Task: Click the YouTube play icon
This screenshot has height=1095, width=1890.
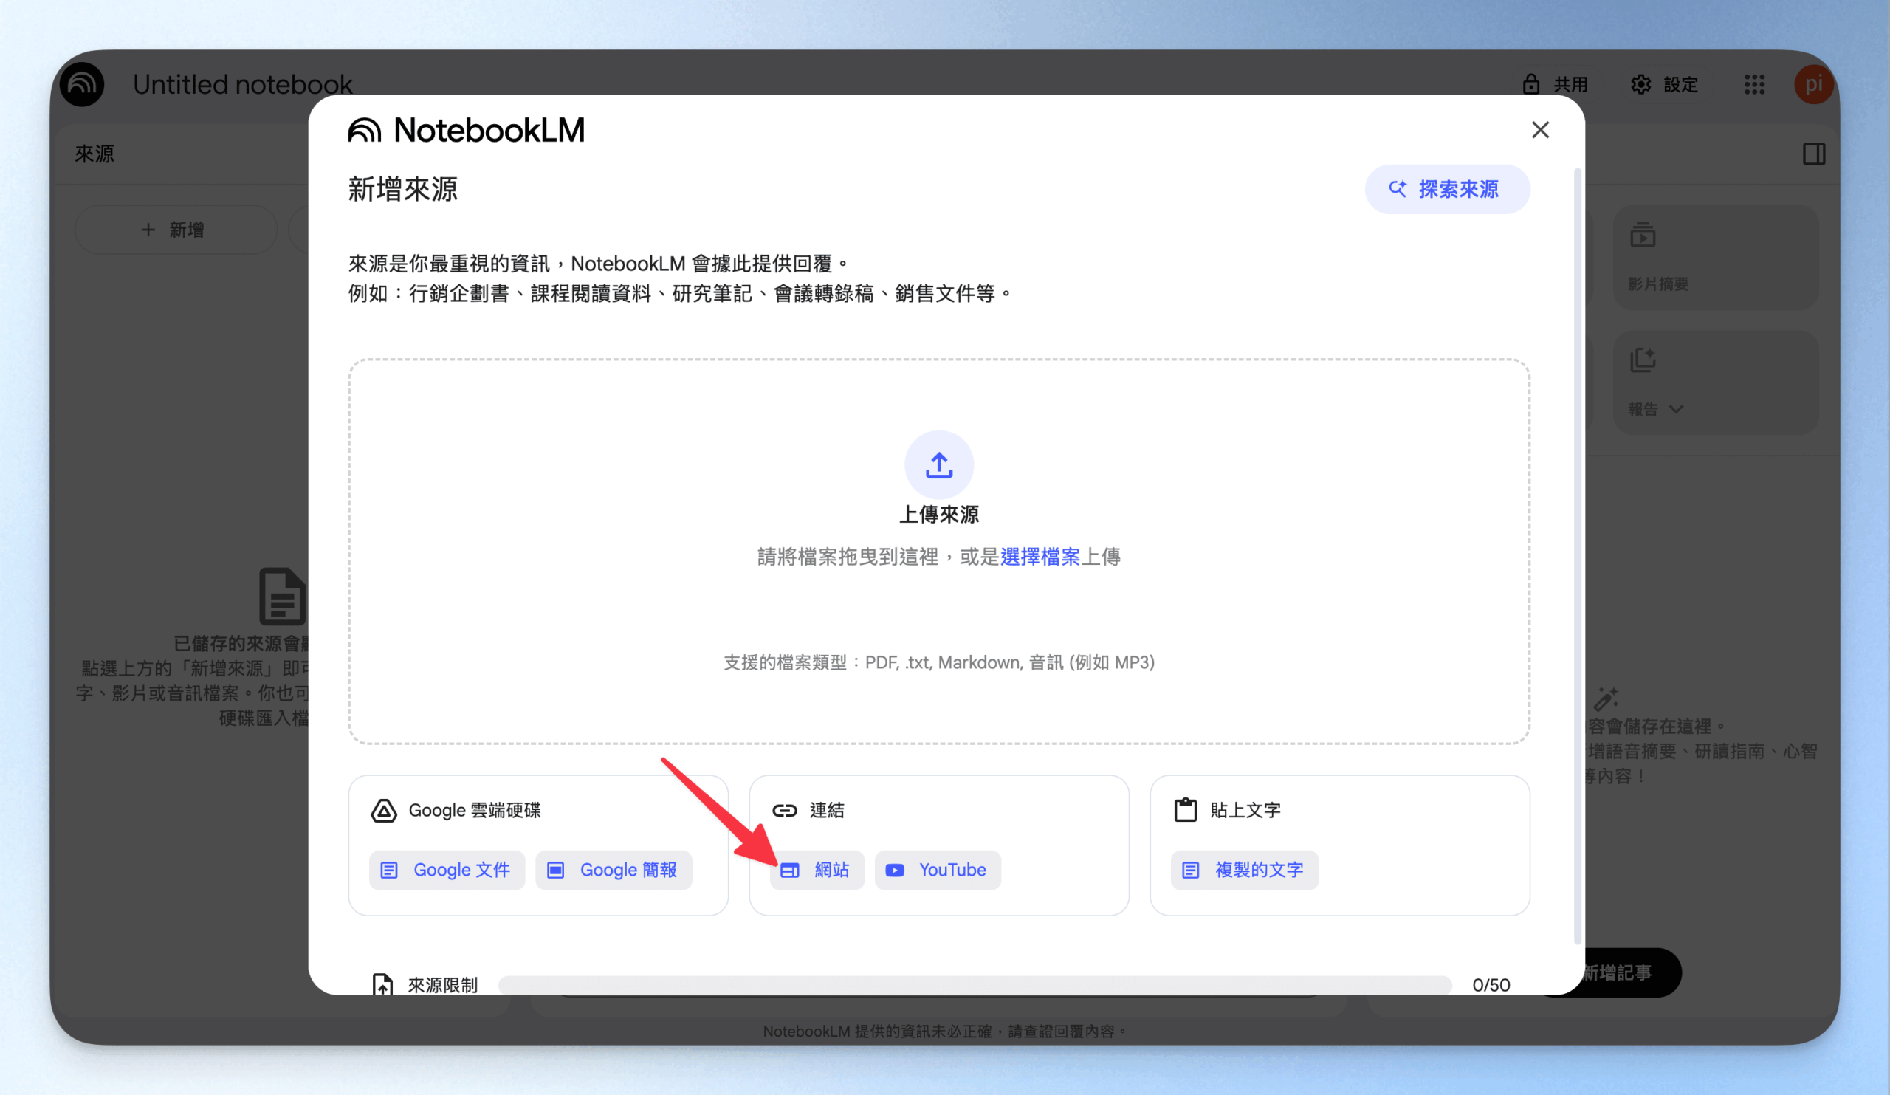Action: click(x=894, y=870)
